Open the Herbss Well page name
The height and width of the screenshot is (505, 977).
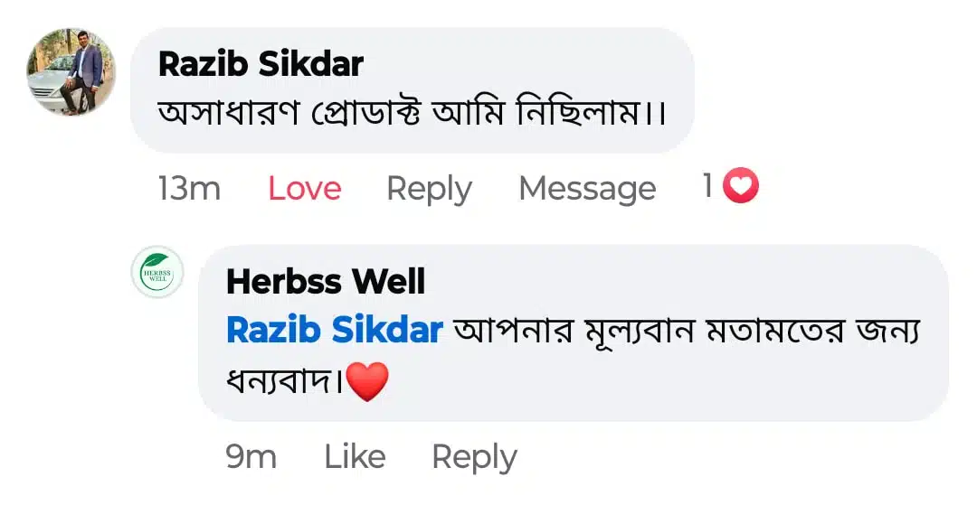tap(326, 282)
